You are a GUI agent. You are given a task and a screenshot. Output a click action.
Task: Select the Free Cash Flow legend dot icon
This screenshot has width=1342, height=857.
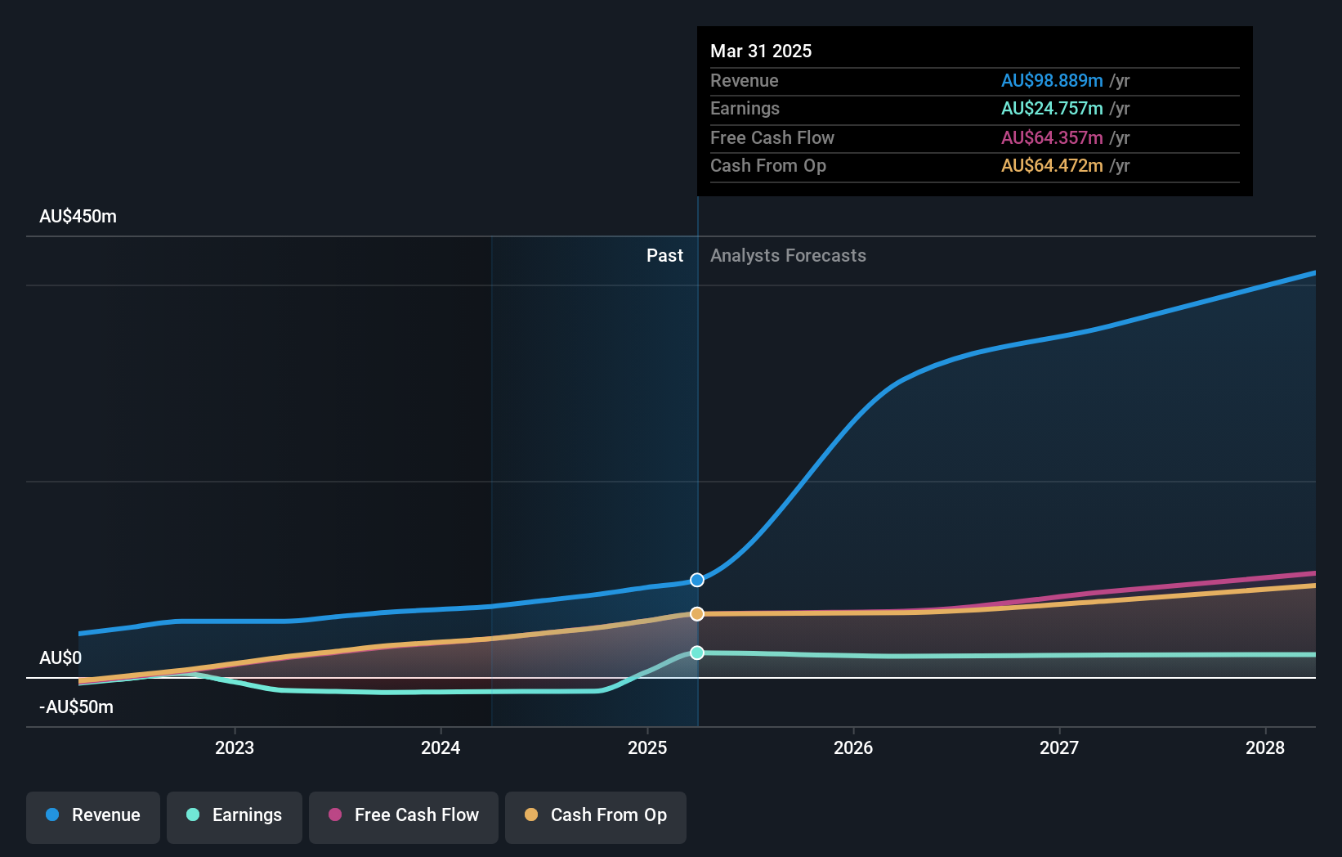pos(333,815)
